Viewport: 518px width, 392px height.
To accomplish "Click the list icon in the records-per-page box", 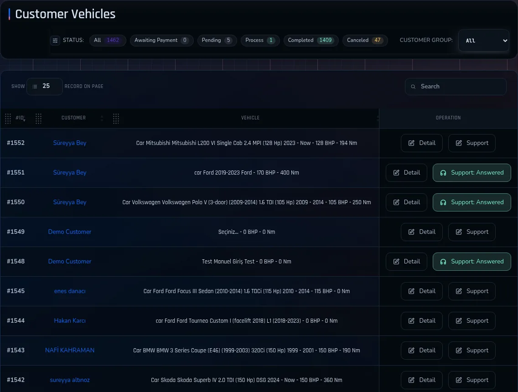I will coord(35,87).
